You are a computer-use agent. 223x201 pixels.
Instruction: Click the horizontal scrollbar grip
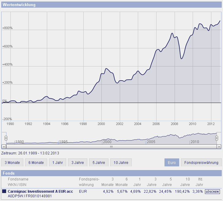tap(112, 146)
